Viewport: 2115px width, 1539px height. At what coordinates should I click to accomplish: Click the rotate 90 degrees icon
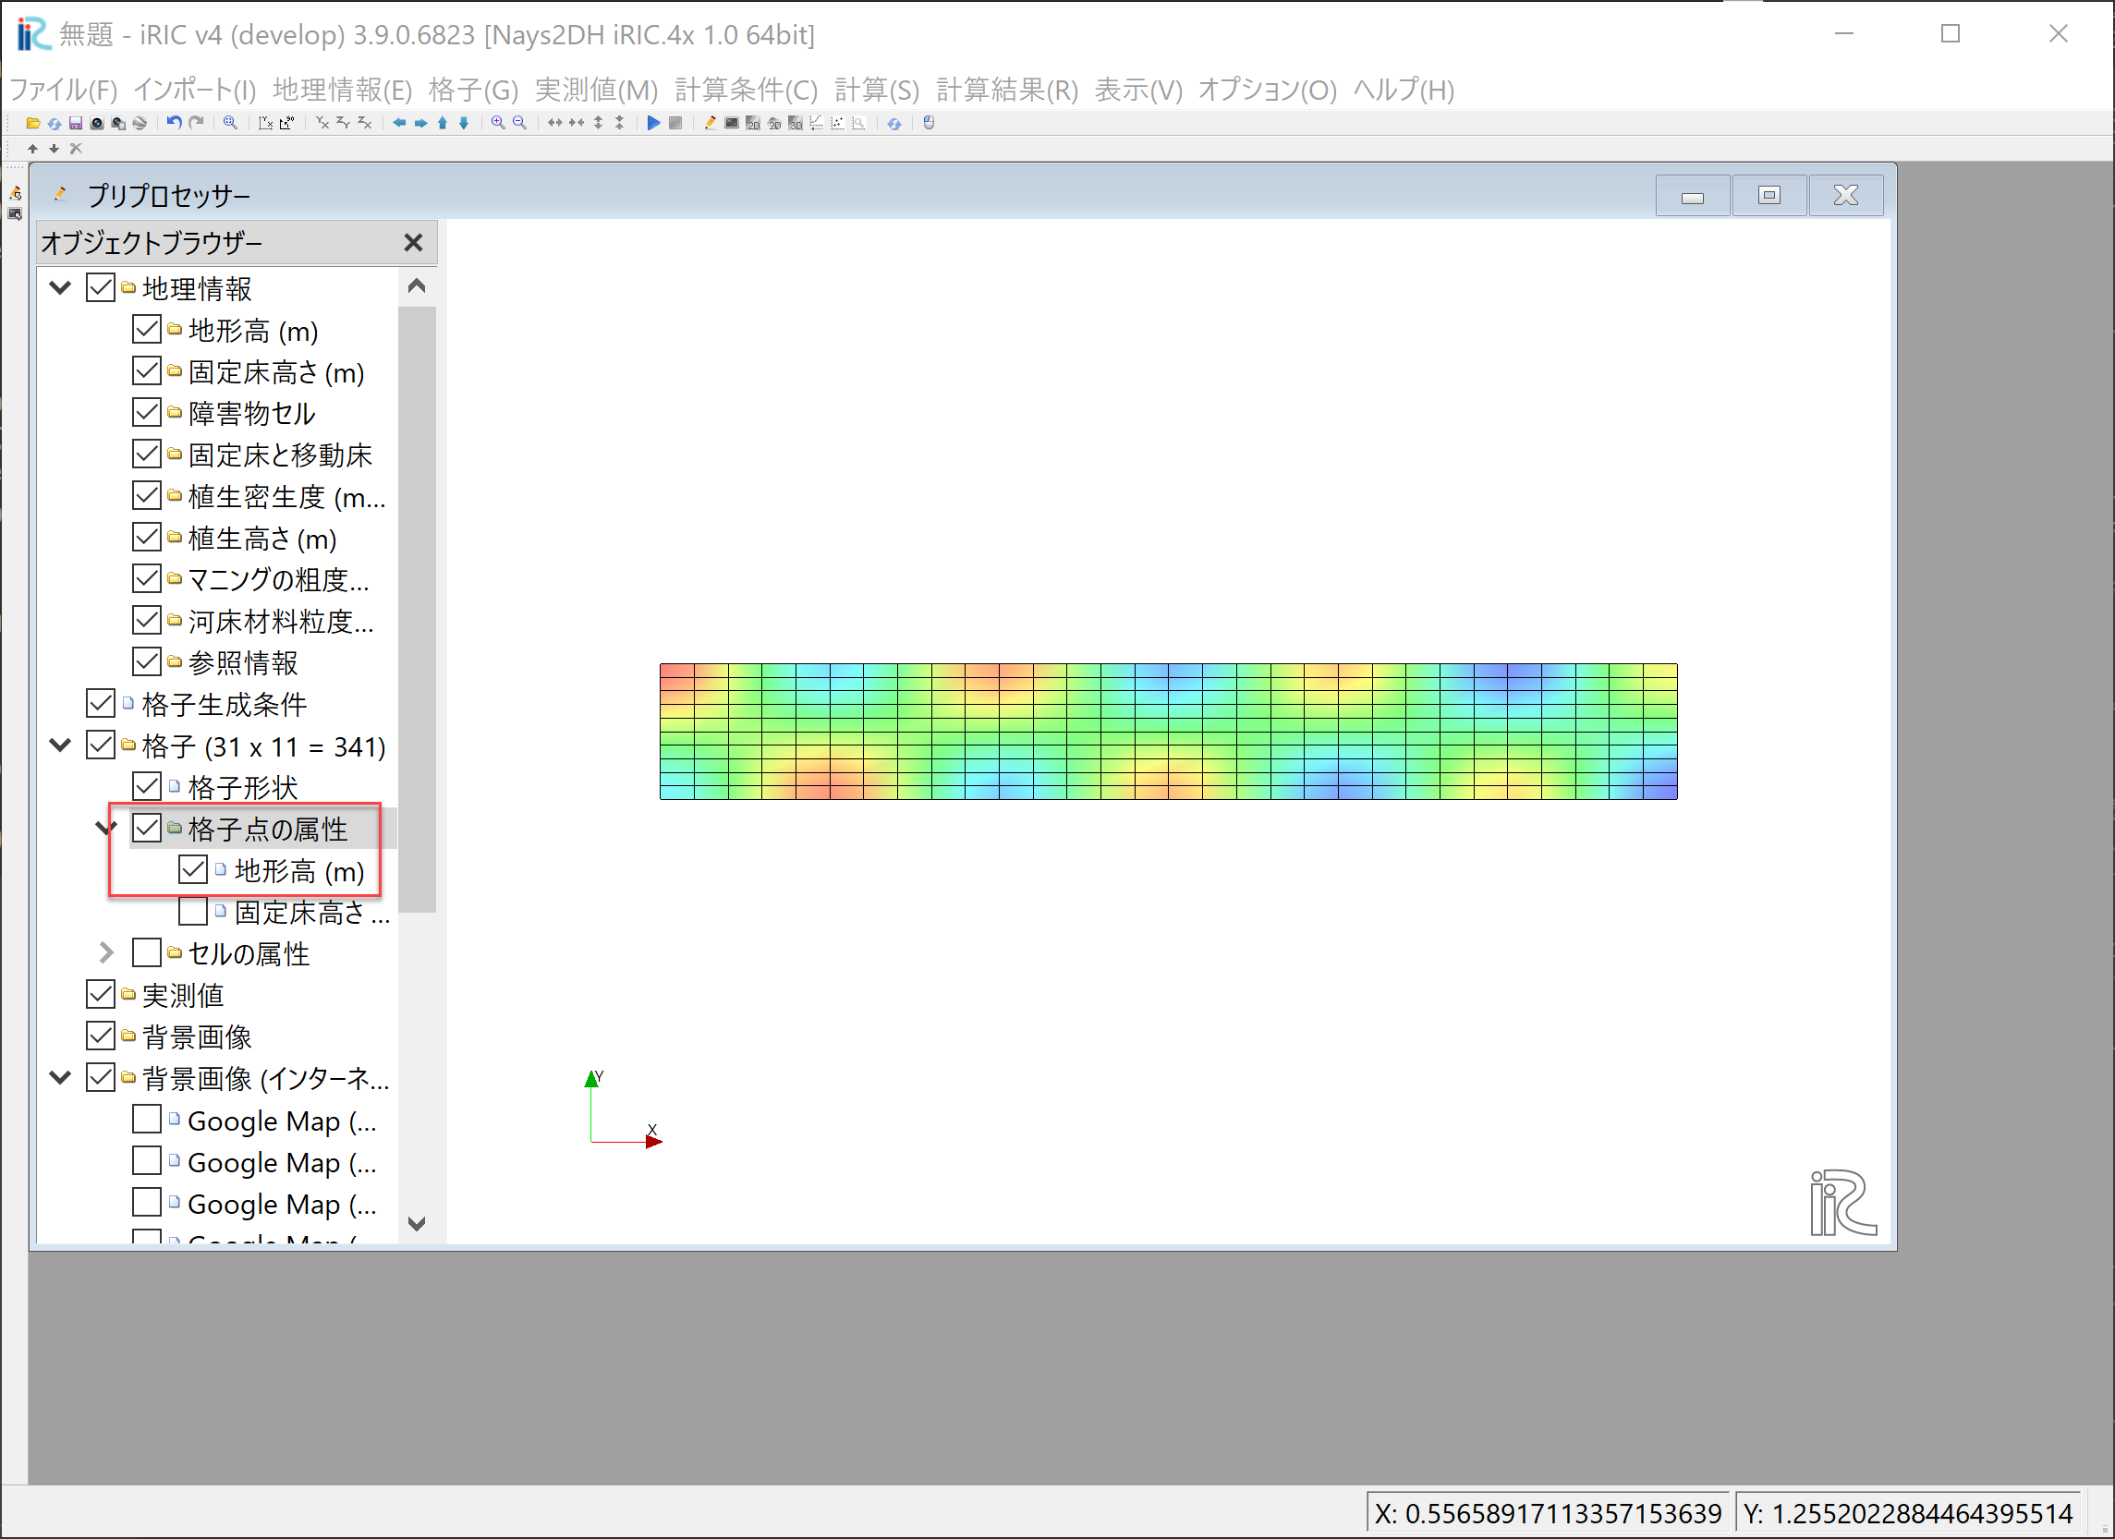point(287,123)
